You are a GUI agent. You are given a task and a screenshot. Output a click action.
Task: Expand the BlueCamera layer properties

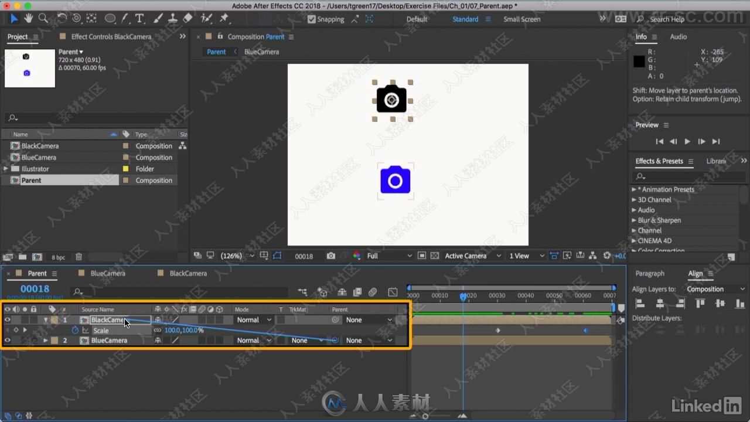(46, 340)
